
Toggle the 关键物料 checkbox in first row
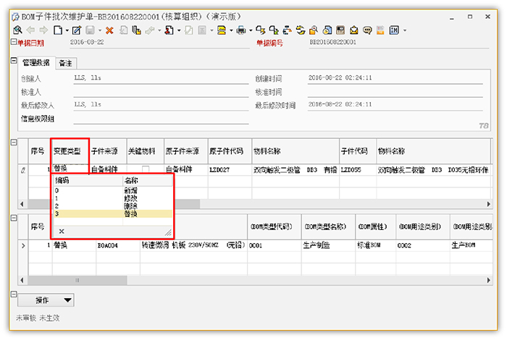point(145,169)
